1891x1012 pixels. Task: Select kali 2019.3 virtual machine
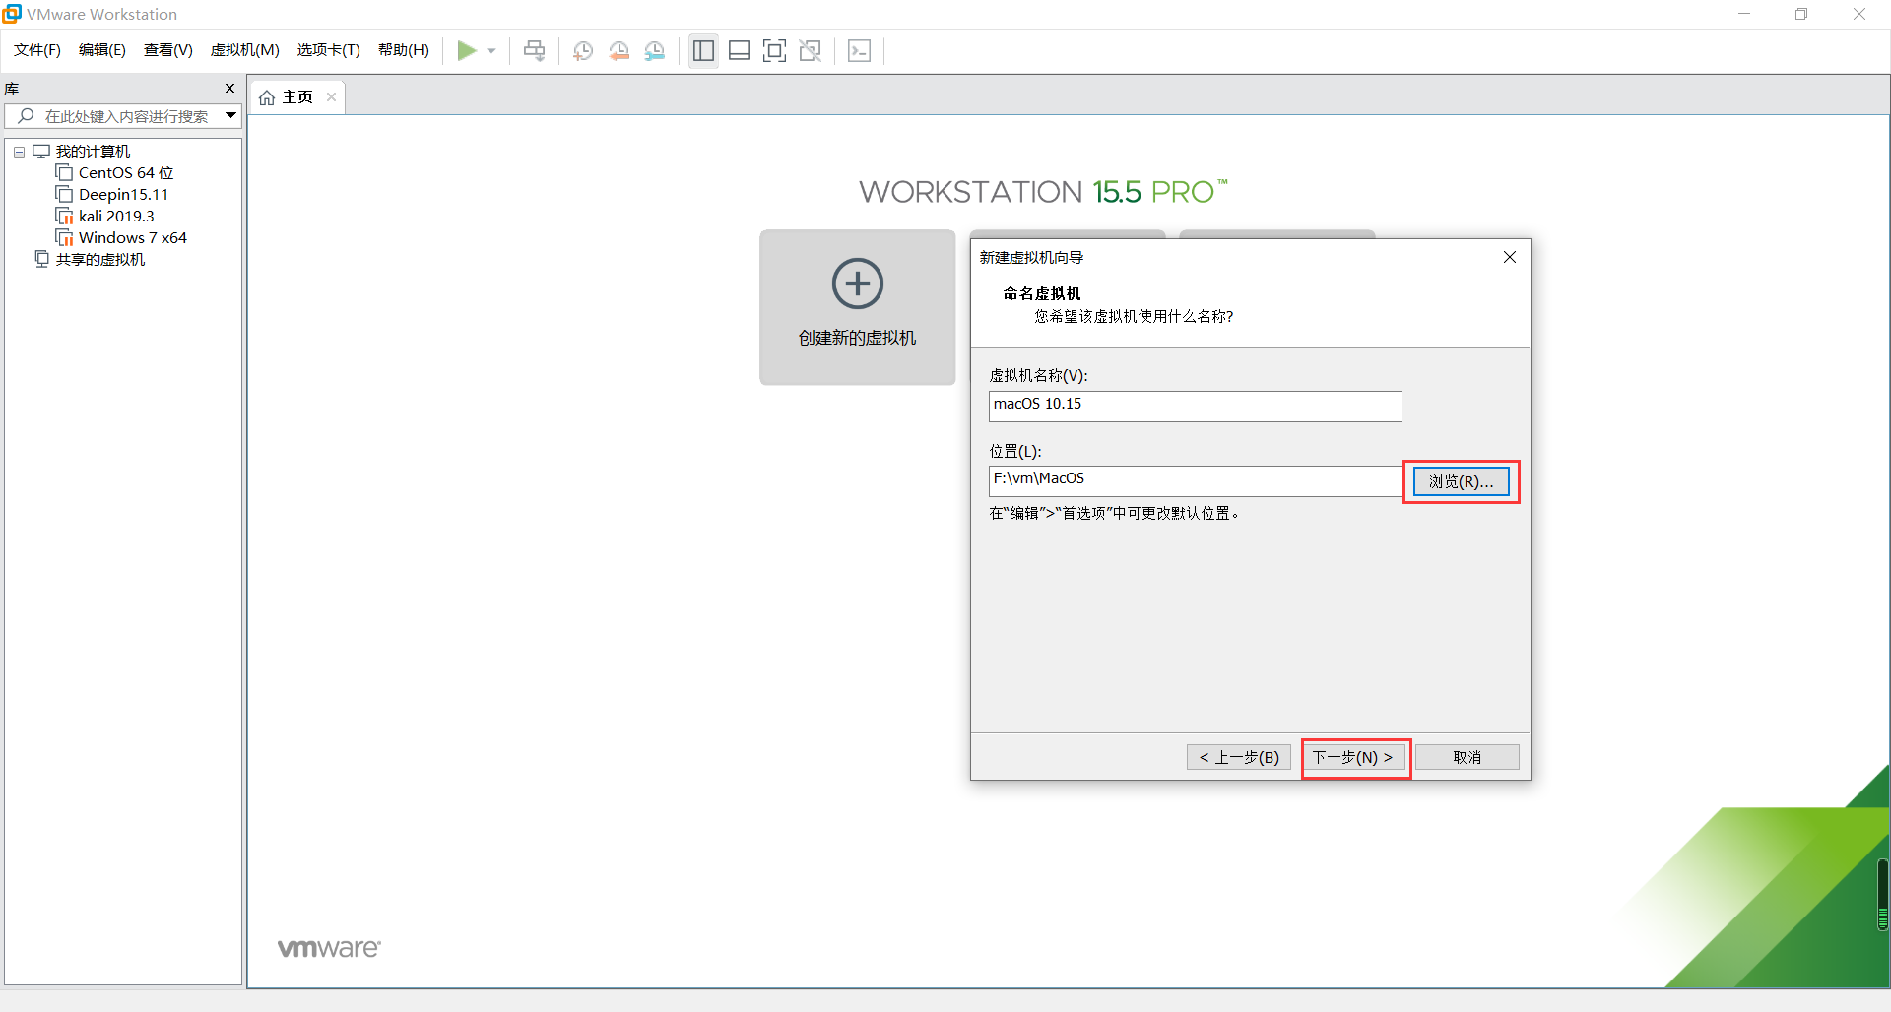pos(116,217)
